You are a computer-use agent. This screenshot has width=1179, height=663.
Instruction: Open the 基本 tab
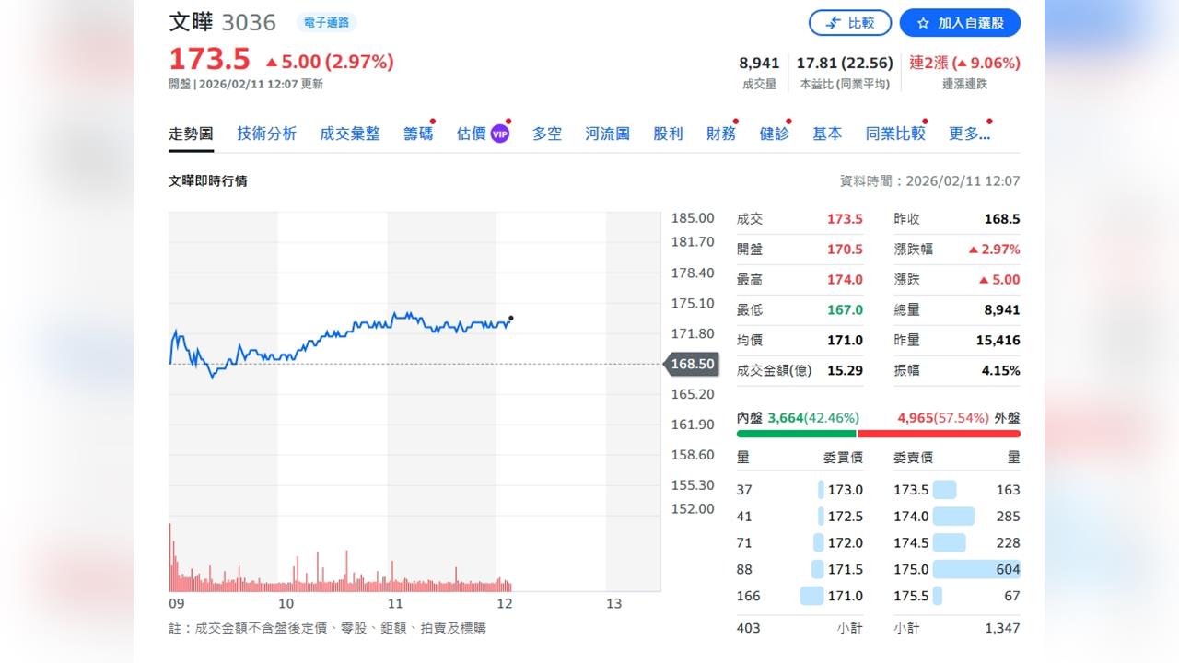[x=826, y=133]
